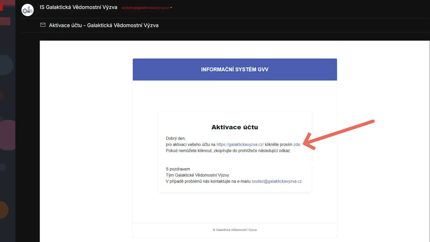Click the footer copyright text
The height and width of the screenshot is (242, 430).
[235, 230]
